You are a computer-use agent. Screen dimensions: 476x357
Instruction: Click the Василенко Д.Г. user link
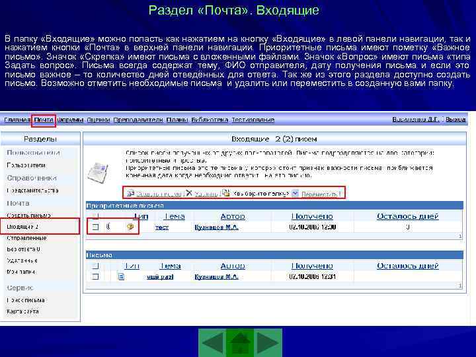(416, 119)
